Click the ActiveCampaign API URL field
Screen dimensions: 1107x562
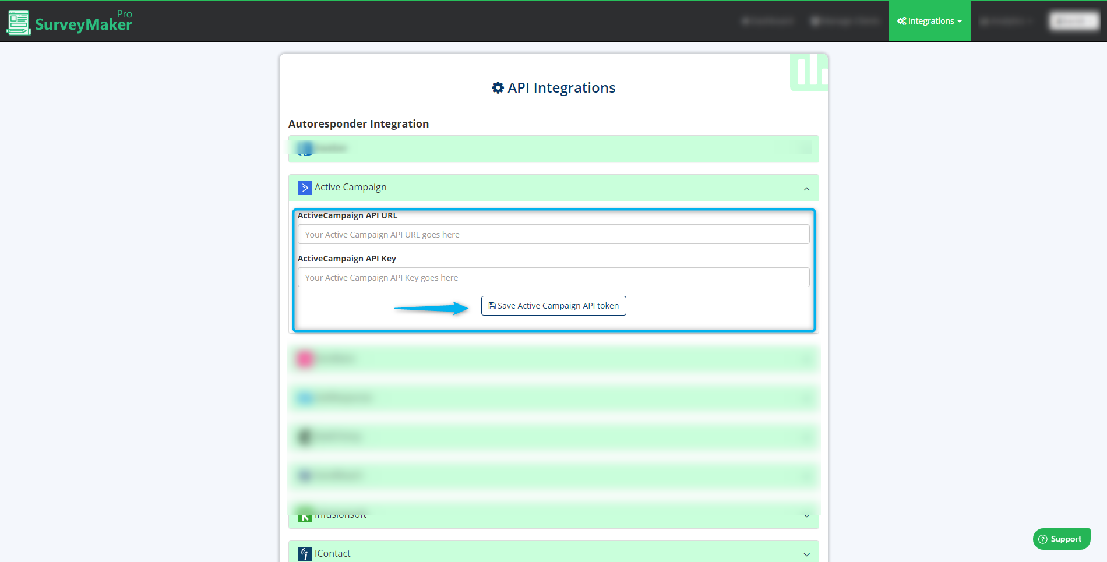tap(553, 234)
